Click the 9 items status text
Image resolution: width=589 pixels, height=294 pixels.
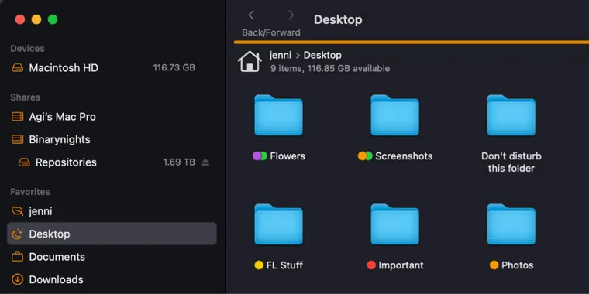coord(330,69)
